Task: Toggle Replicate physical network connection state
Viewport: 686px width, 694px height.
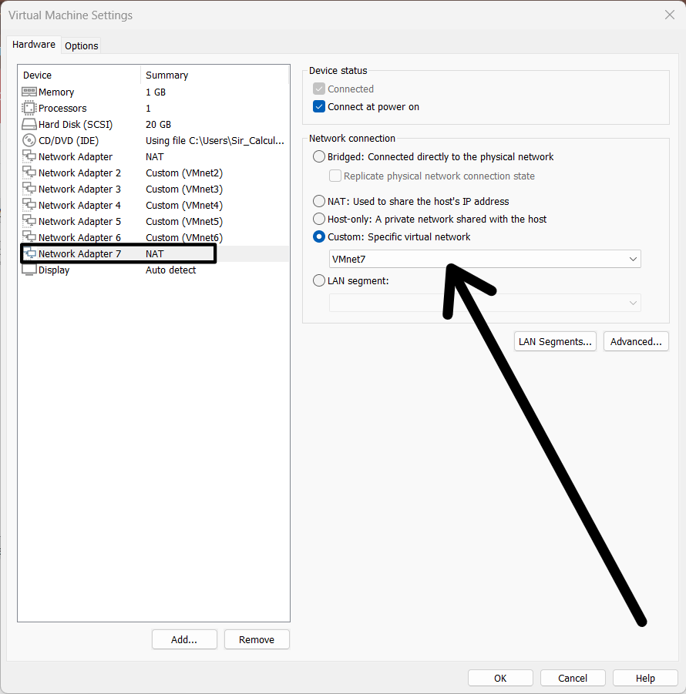Action: (x=335, y=176)
